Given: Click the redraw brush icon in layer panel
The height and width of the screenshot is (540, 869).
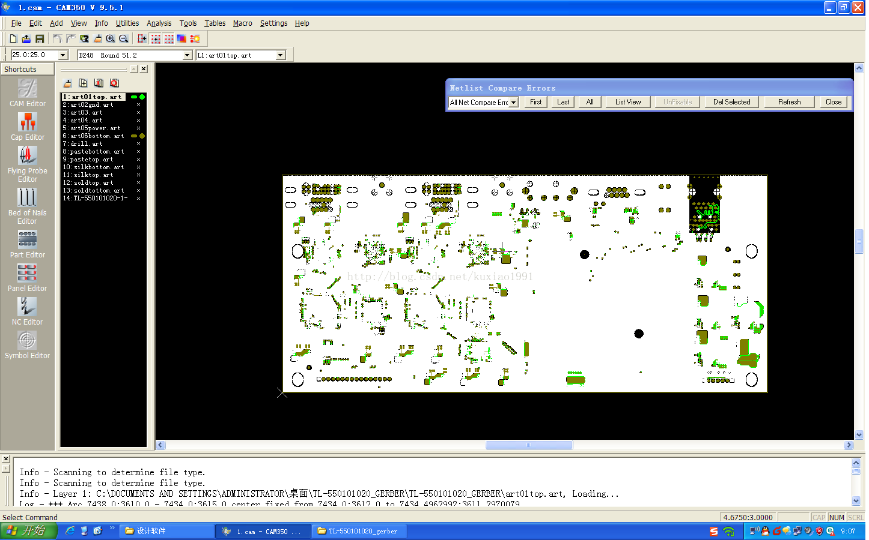Looking at the screenshot, I should 67,83.
